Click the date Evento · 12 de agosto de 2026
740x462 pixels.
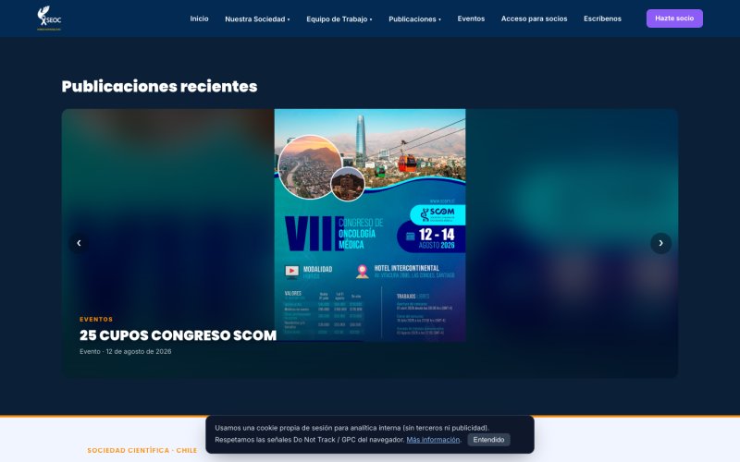(126, 352)
